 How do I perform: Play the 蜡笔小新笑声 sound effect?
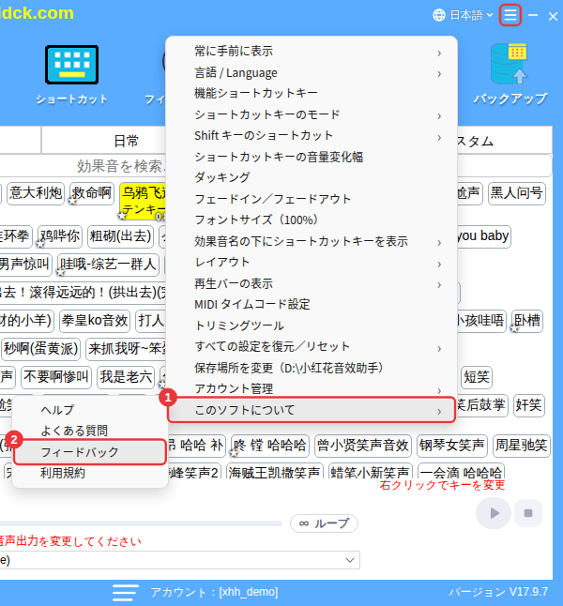[371, 471]
